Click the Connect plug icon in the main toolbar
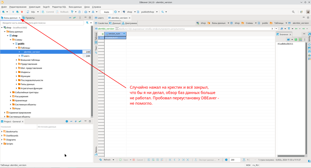The height and width of the screenshot is (168, 311). pos(13,12)
